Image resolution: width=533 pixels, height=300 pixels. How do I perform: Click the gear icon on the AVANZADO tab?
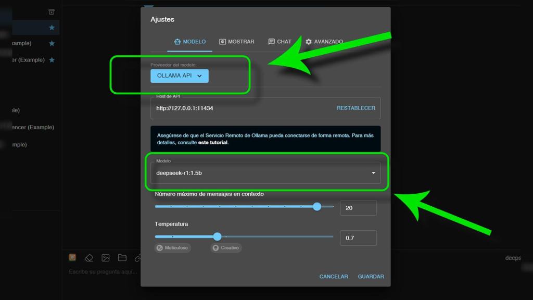click(x=309, y=41)
